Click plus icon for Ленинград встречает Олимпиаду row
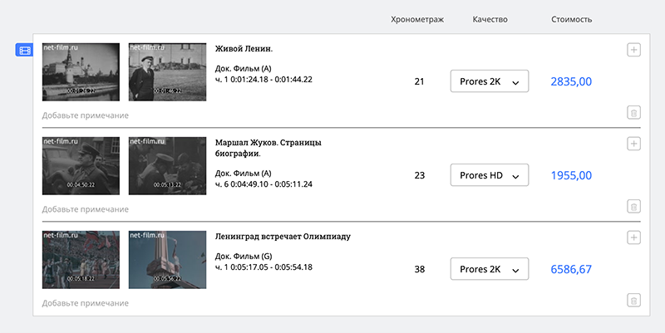This screenshot has width=665, height=333. pyautogui.click(x=633, y=238)
